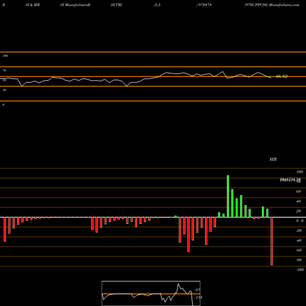Click the 'MR' panel title
The height and width of the screenshot is (306, 306).
point(273,159)
